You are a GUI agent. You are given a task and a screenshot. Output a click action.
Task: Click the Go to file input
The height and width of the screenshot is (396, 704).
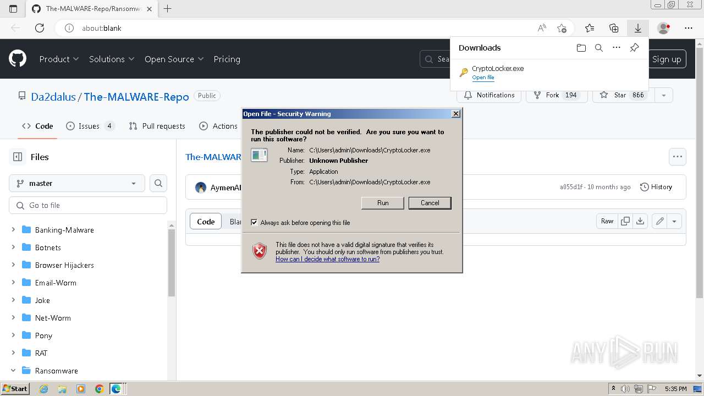(88, 205)
